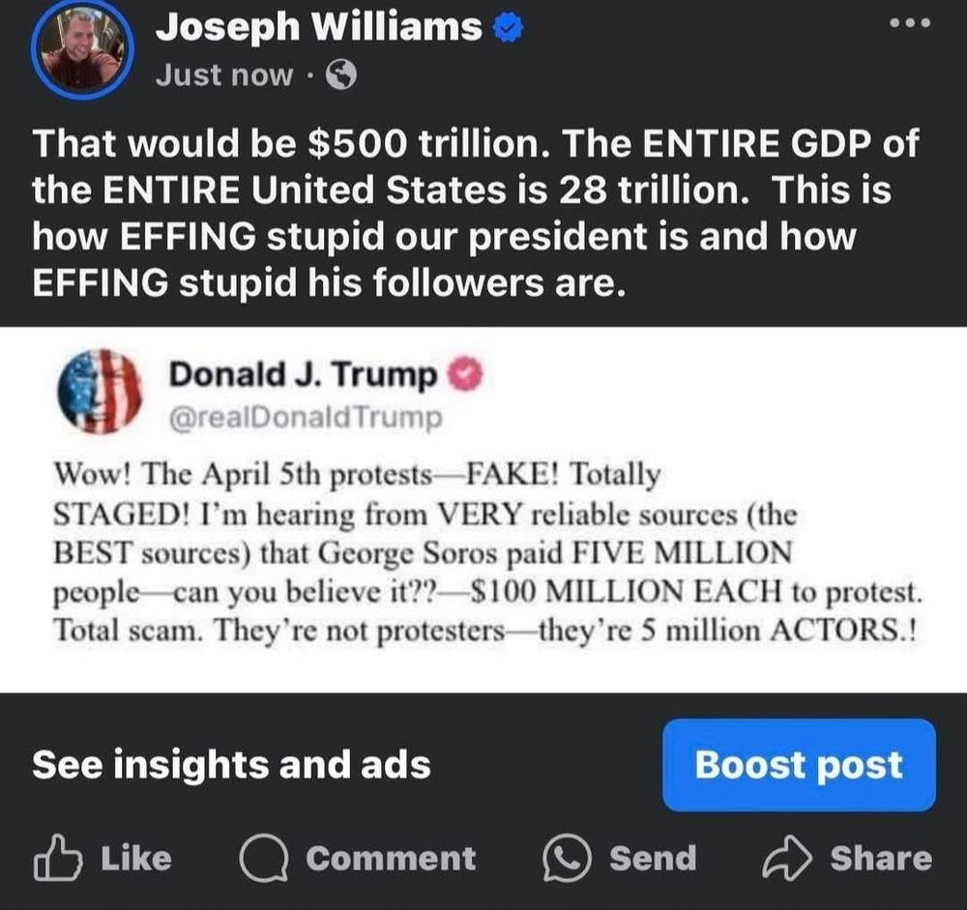Open See insights and ads
This screenshot has width=967, height=910.
[x=231, y=764]
